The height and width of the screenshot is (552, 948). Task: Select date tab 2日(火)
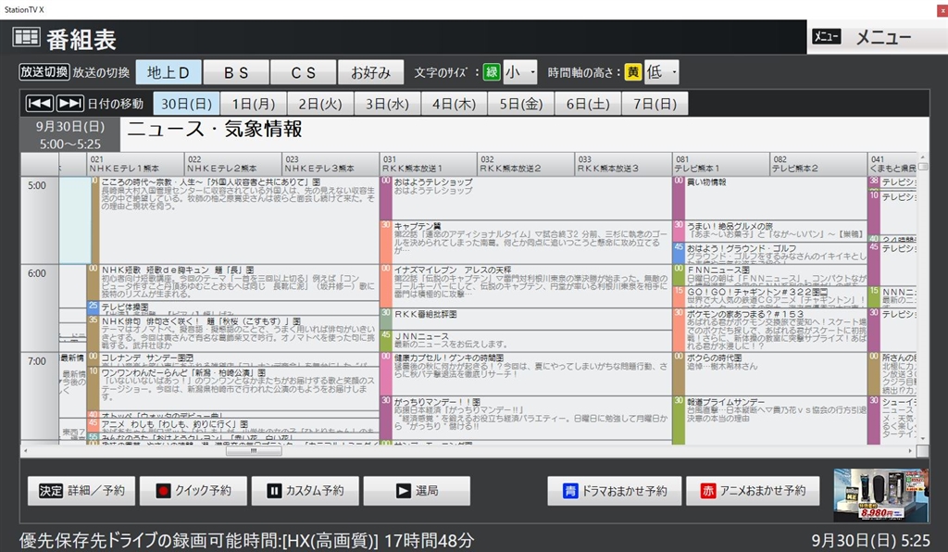[x=320, y=104]
